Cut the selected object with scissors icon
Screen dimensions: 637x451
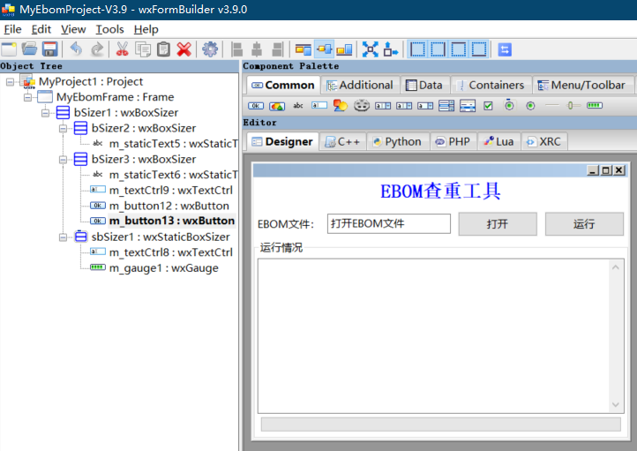123,49
